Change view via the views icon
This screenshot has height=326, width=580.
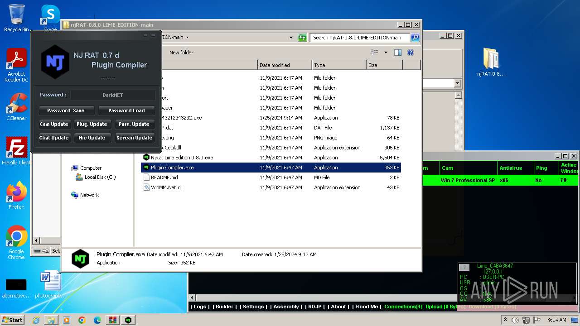point(375,53)
